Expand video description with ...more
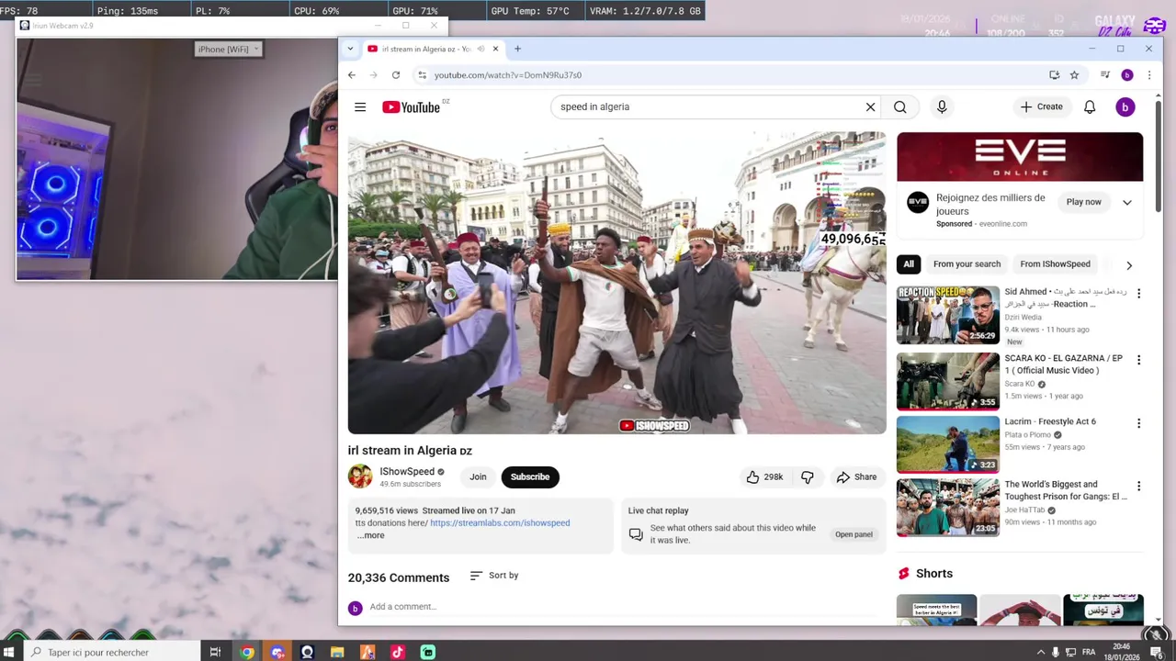The width and height of the screenshot is (1176, 661). pyautogui.click(x=371, y=535)
